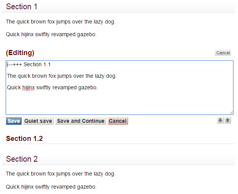Viewport: 238px width, 194px height.
Task: Click the fox sentence under Section 1
Action: tap(61, 22)
